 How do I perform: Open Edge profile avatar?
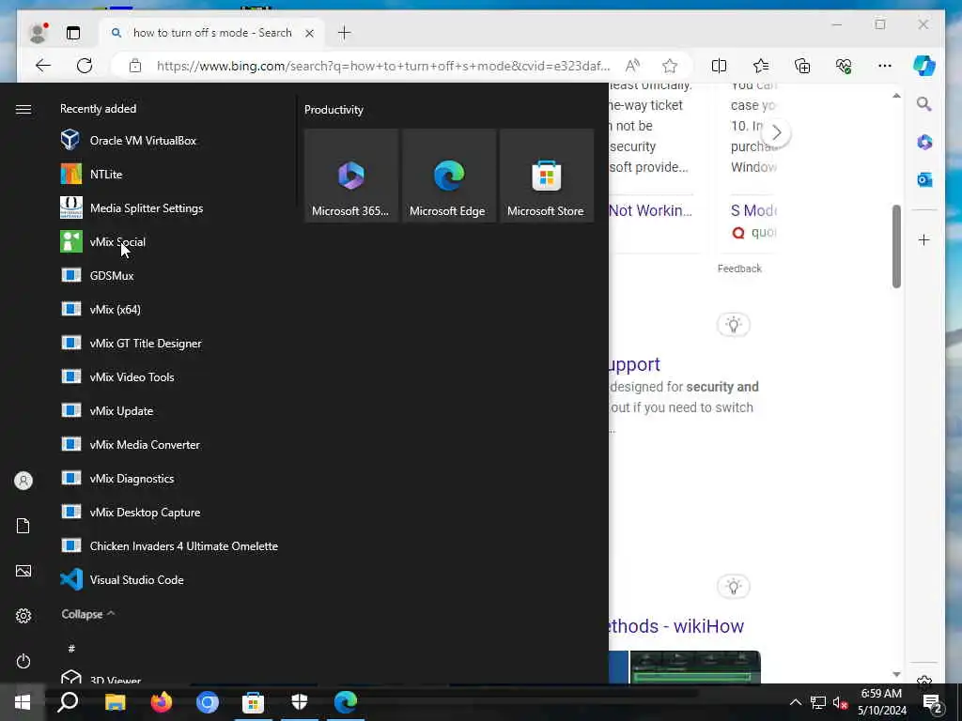[x=39, y=33]
